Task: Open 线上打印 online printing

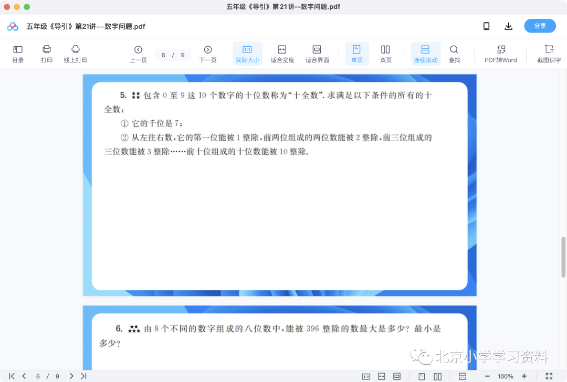Action: click(76, 54)
